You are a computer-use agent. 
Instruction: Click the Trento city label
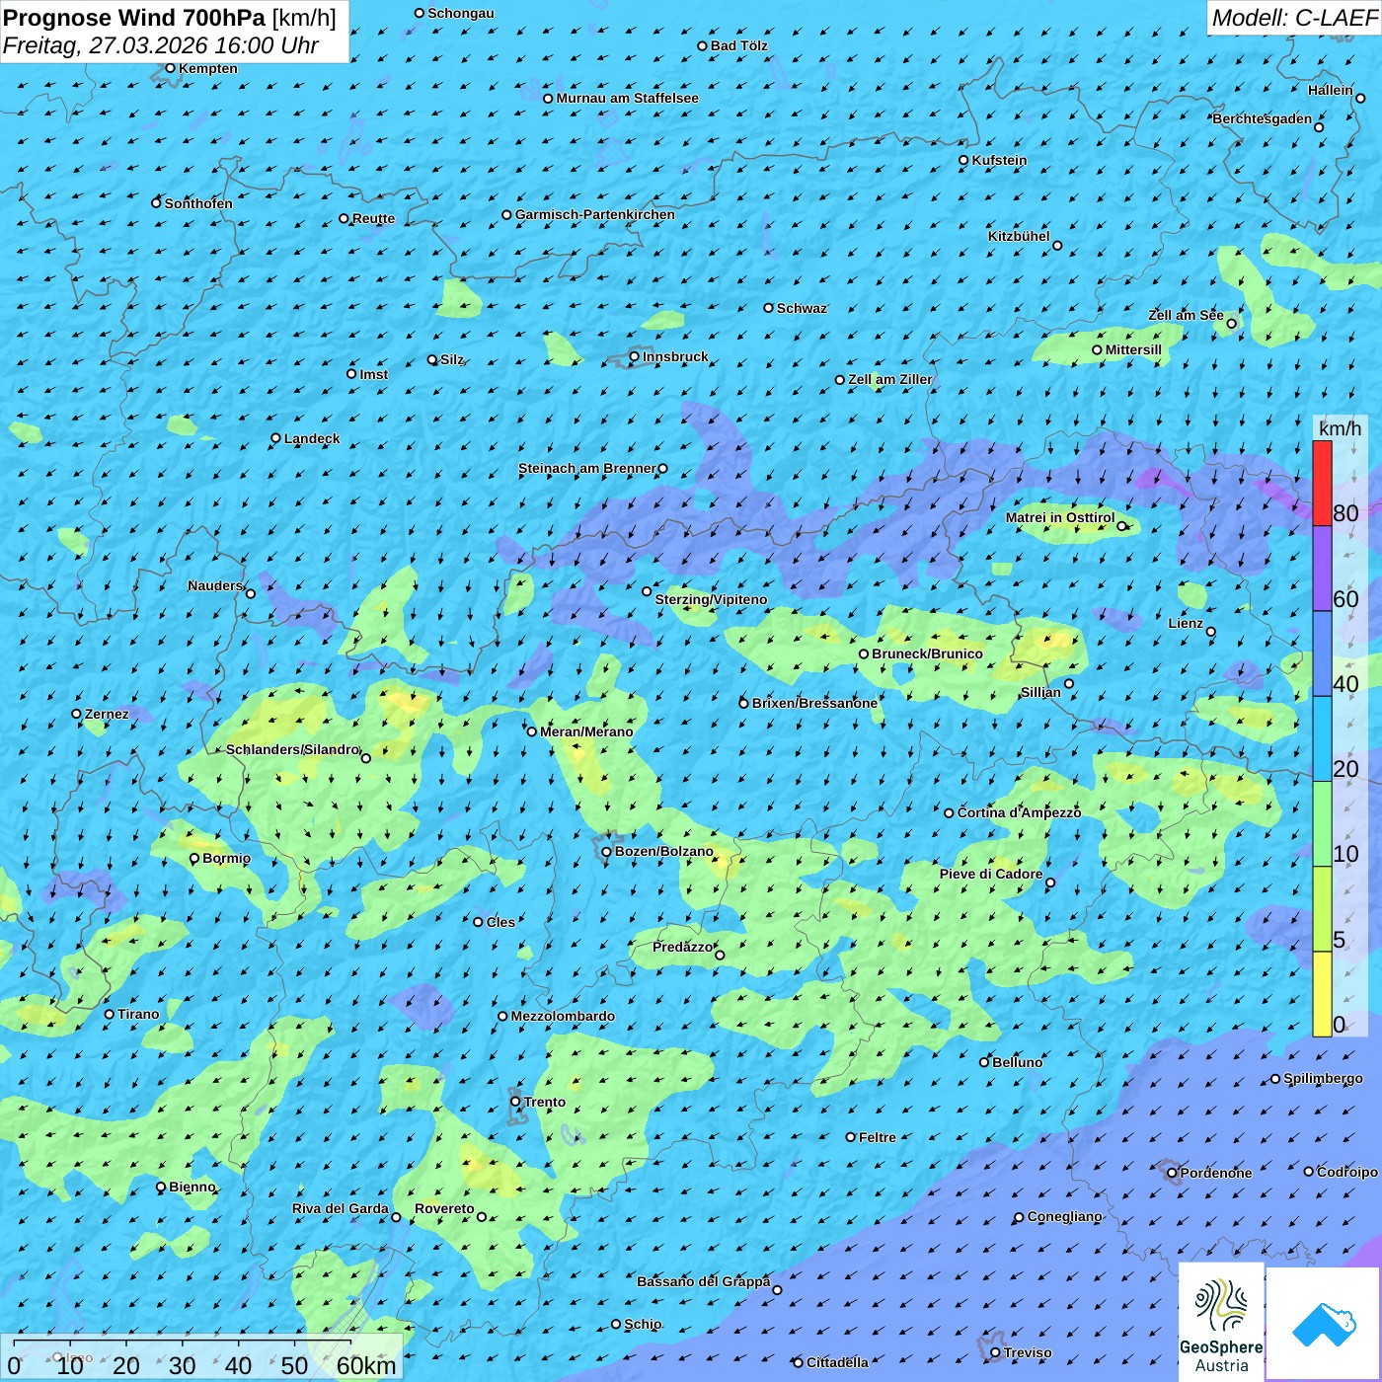coord(545,1102)
